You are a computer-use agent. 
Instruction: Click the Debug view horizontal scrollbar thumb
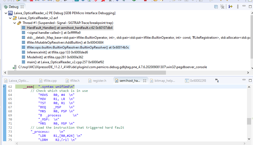click(87, 73)
